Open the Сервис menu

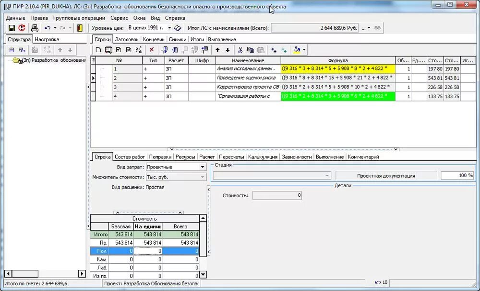click(119, 18)
